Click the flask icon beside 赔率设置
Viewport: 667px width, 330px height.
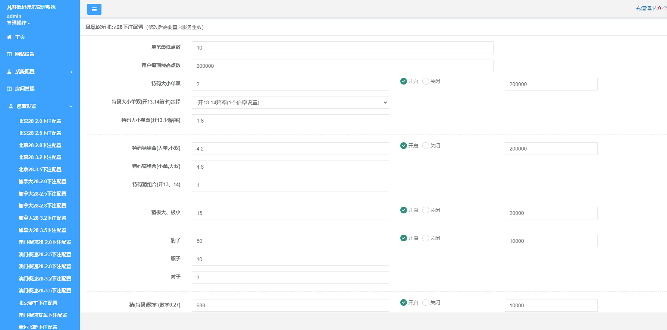click(11, 107)
